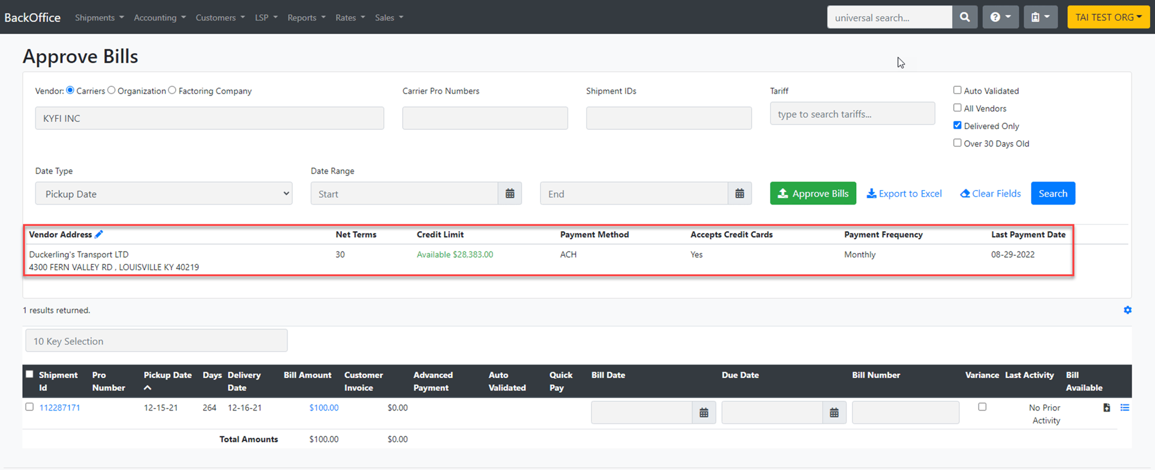The height and width of the screenshot is (470, 1155).
Task: Uncheck the Delivered Only checkbox
Action: click(x=957, y=126)
